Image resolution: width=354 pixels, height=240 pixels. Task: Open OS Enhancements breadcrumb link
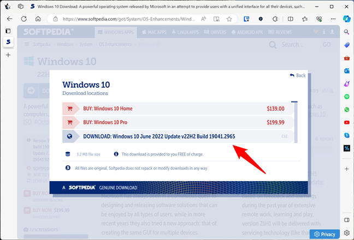(115, 44)
